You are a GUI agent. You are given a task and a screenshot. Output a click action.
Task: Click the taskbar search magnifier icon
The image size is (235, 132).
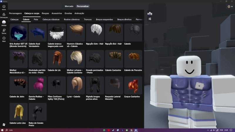pyautogui.click(x=6, y=130)
